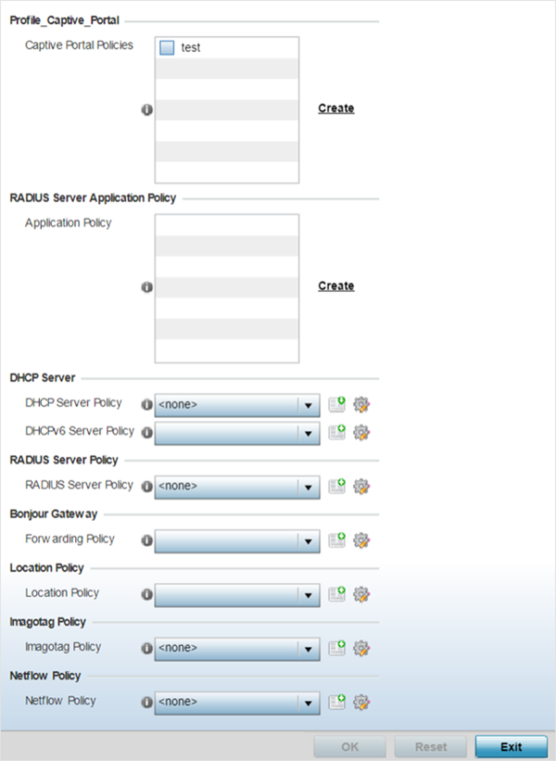Click info icon beside RADIUS Server Policy

click(x=147, y=487)
